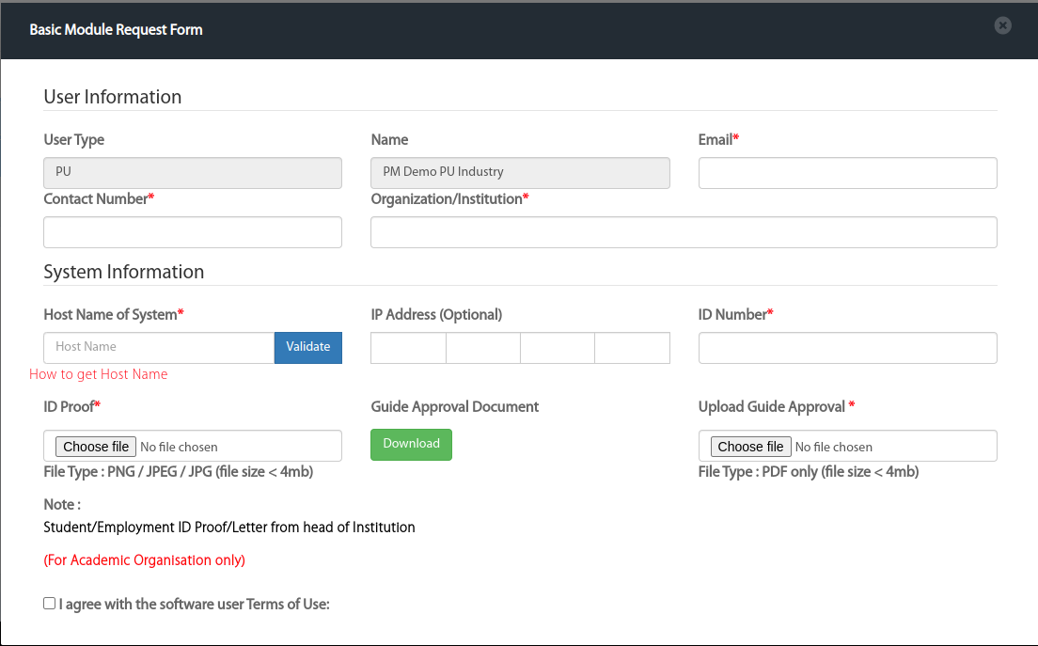The image size is (1038, 646).
Task: Click the 'File Type : PDF only' hint text
Action: point(809,472)
